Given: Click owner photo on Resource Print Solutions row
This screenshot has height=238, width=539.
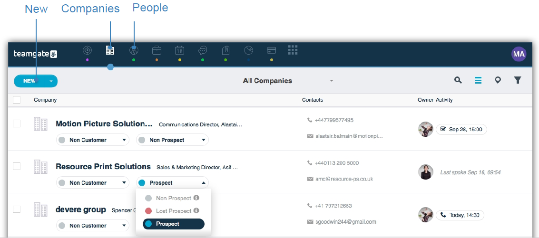Looking at the screenshot, I should (426, 171).
